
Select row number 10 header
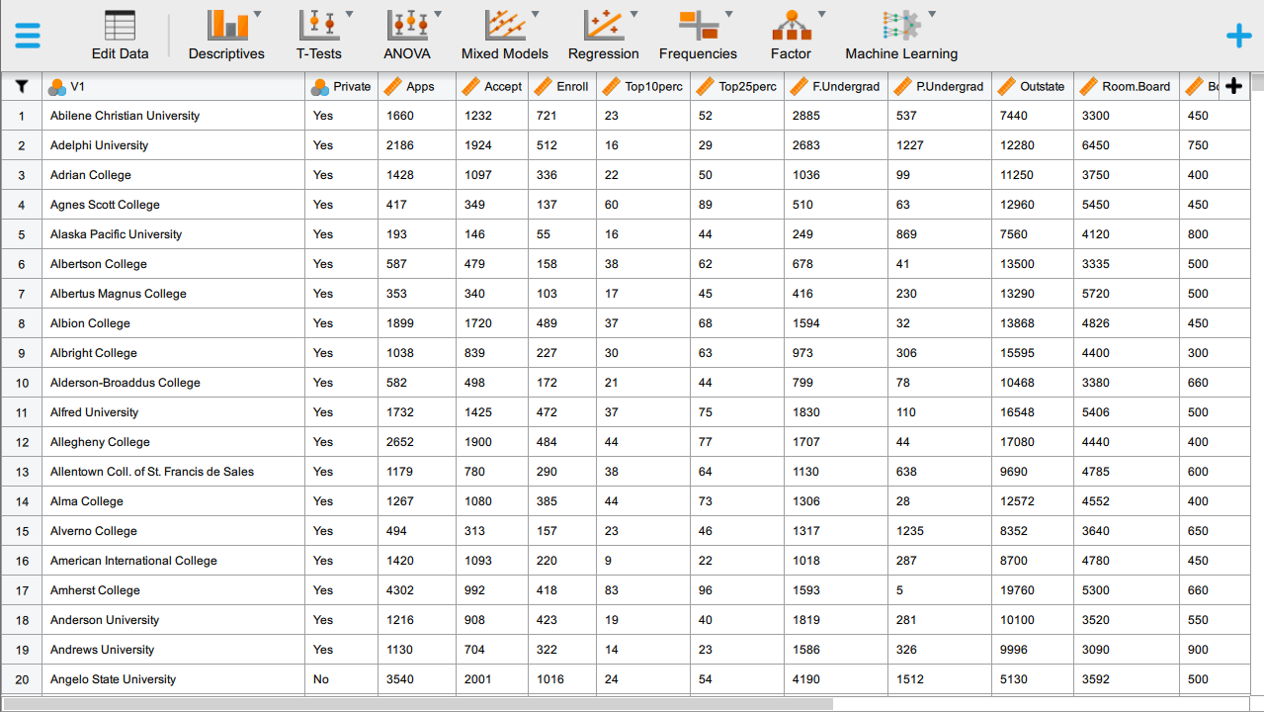coord(22,383)
